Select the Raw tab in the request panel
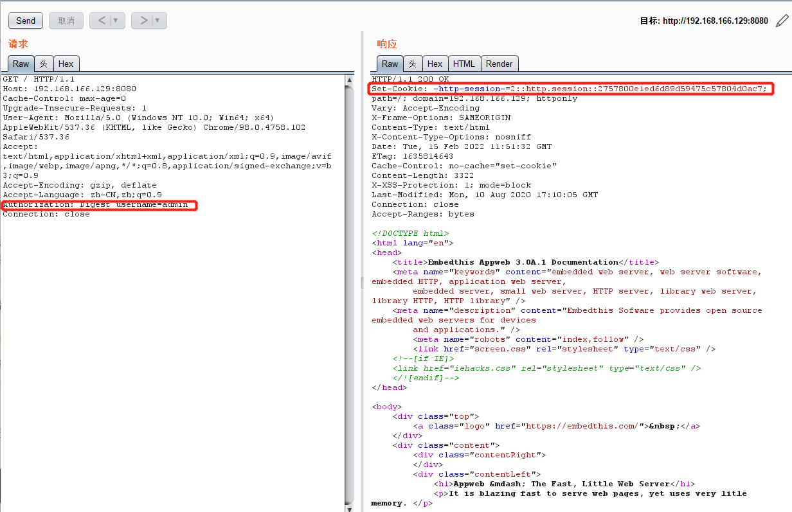The image size is (792, 512). 20,64
